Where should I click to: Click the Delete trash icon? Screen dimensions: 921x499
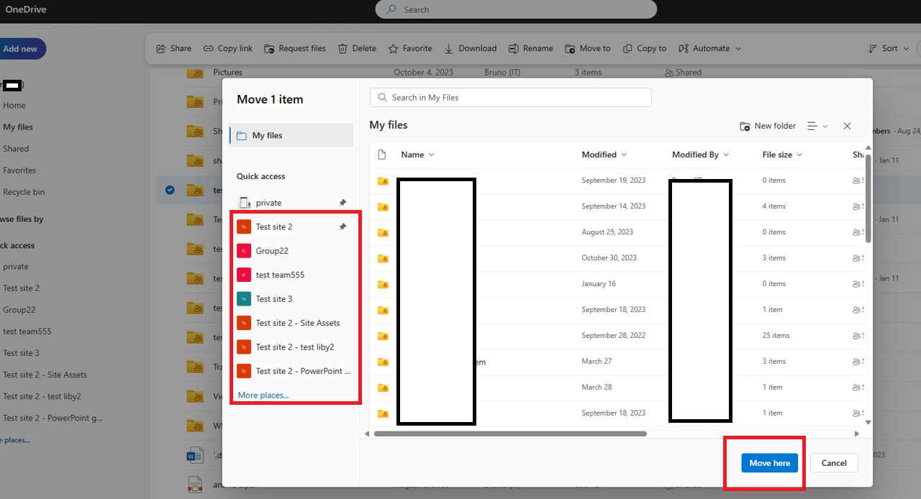click(343, 48)
